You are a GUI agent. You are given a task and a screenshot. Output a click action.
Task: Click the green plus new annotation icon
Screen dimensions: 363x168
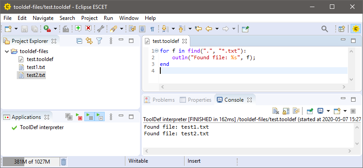coord(78,28)
